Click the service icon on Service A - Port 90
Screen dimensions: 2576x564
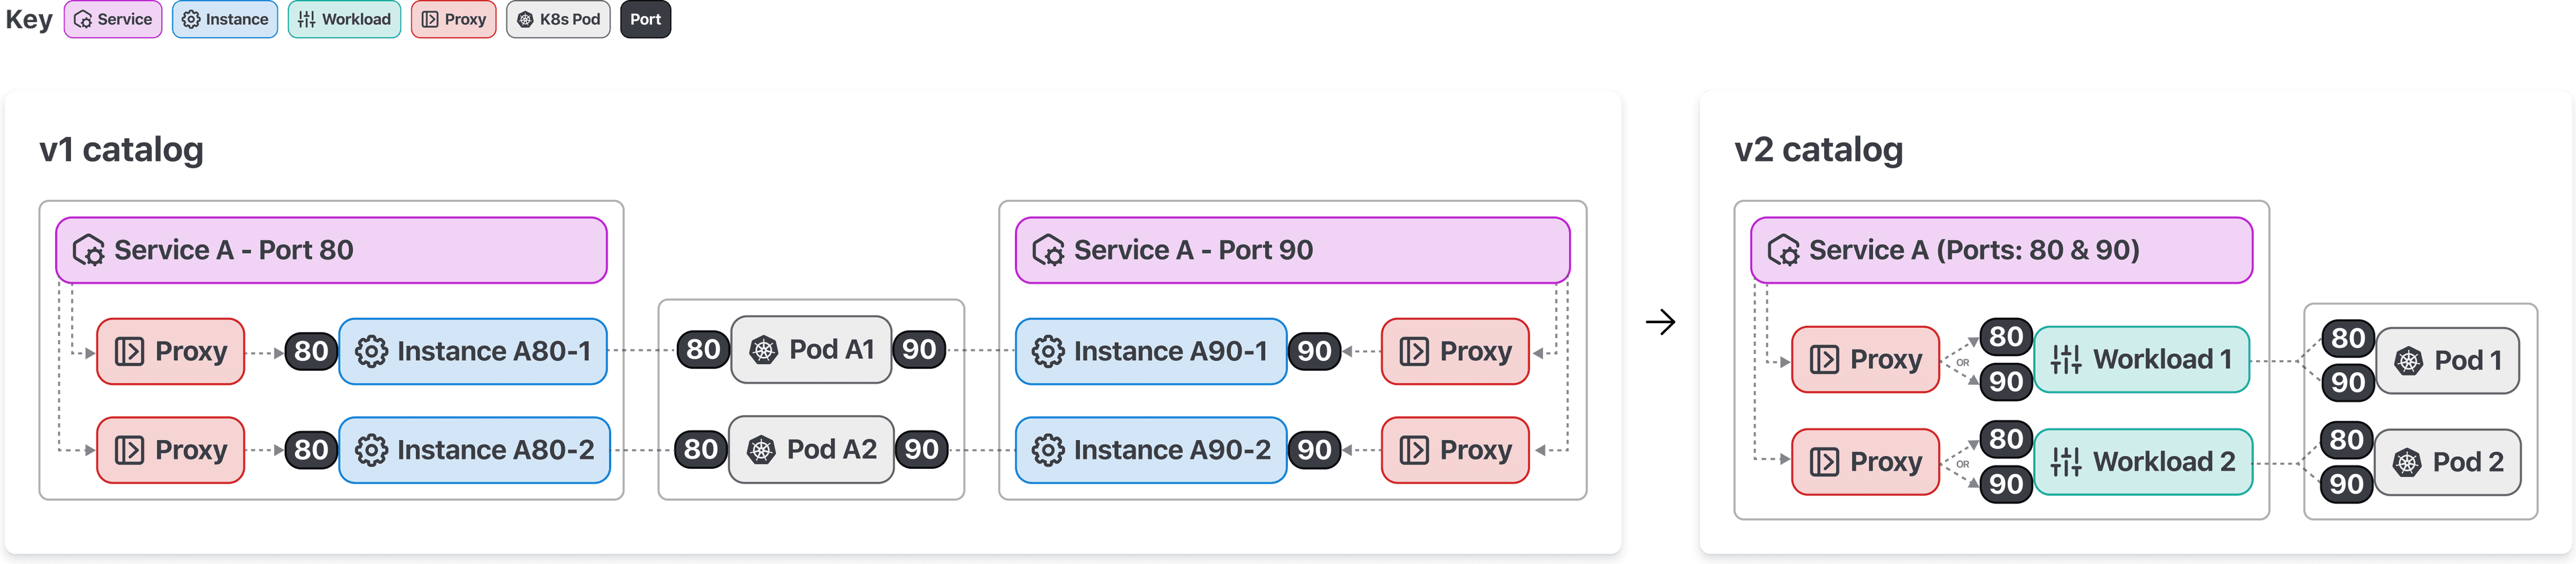(1047, 250)
